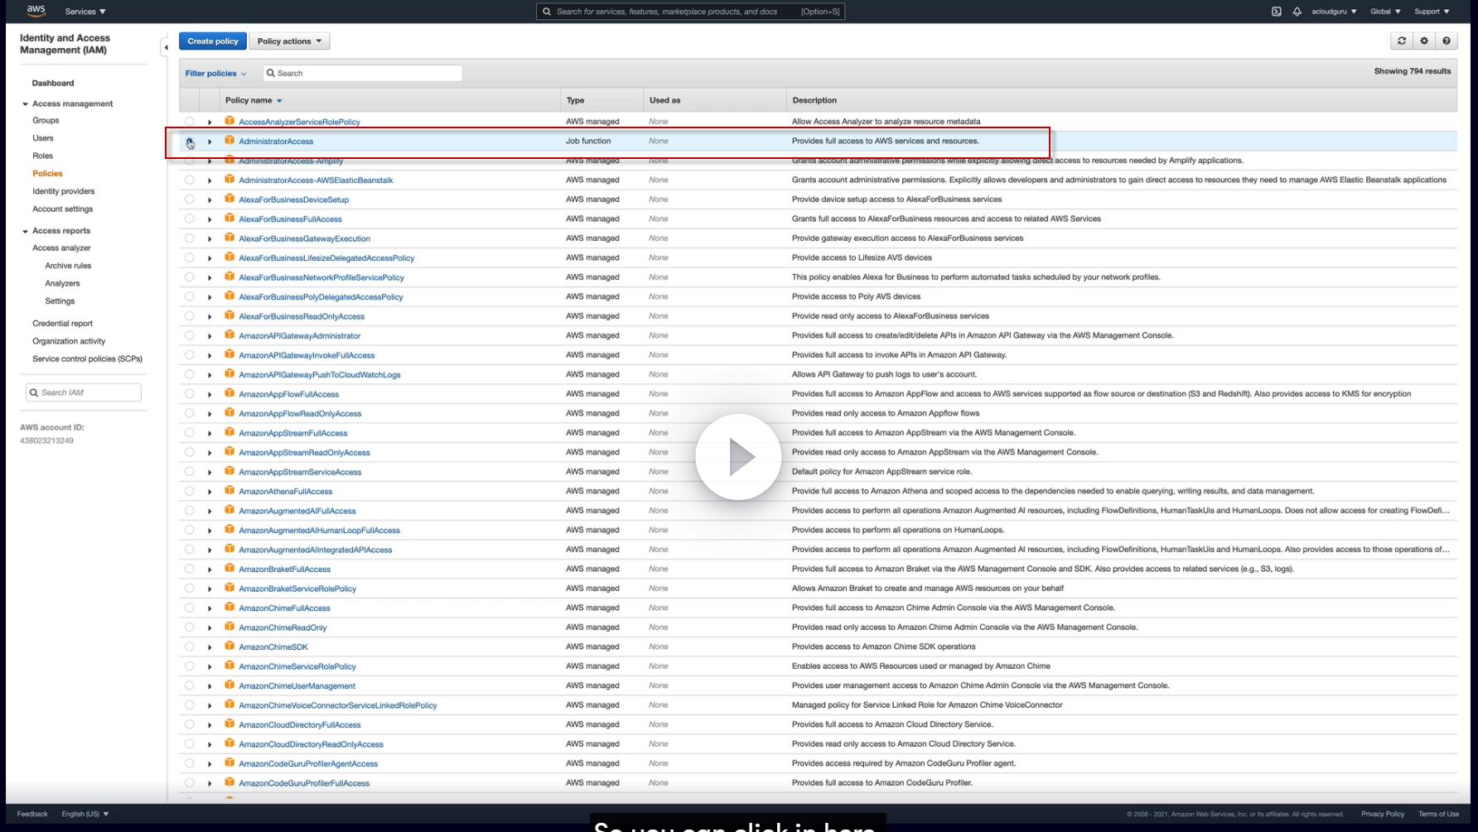Select the AlexaForBusinessDeviceSetup radio button
1478x832 pixels.
190,200
